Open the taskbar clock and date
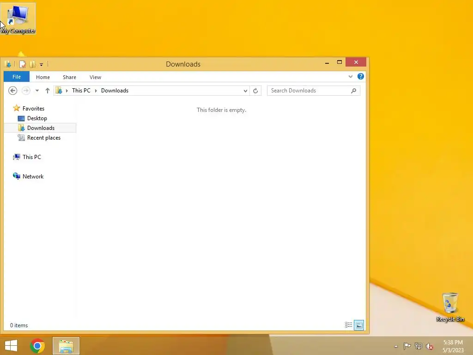The image size is (473, 355). coord(453,346)
